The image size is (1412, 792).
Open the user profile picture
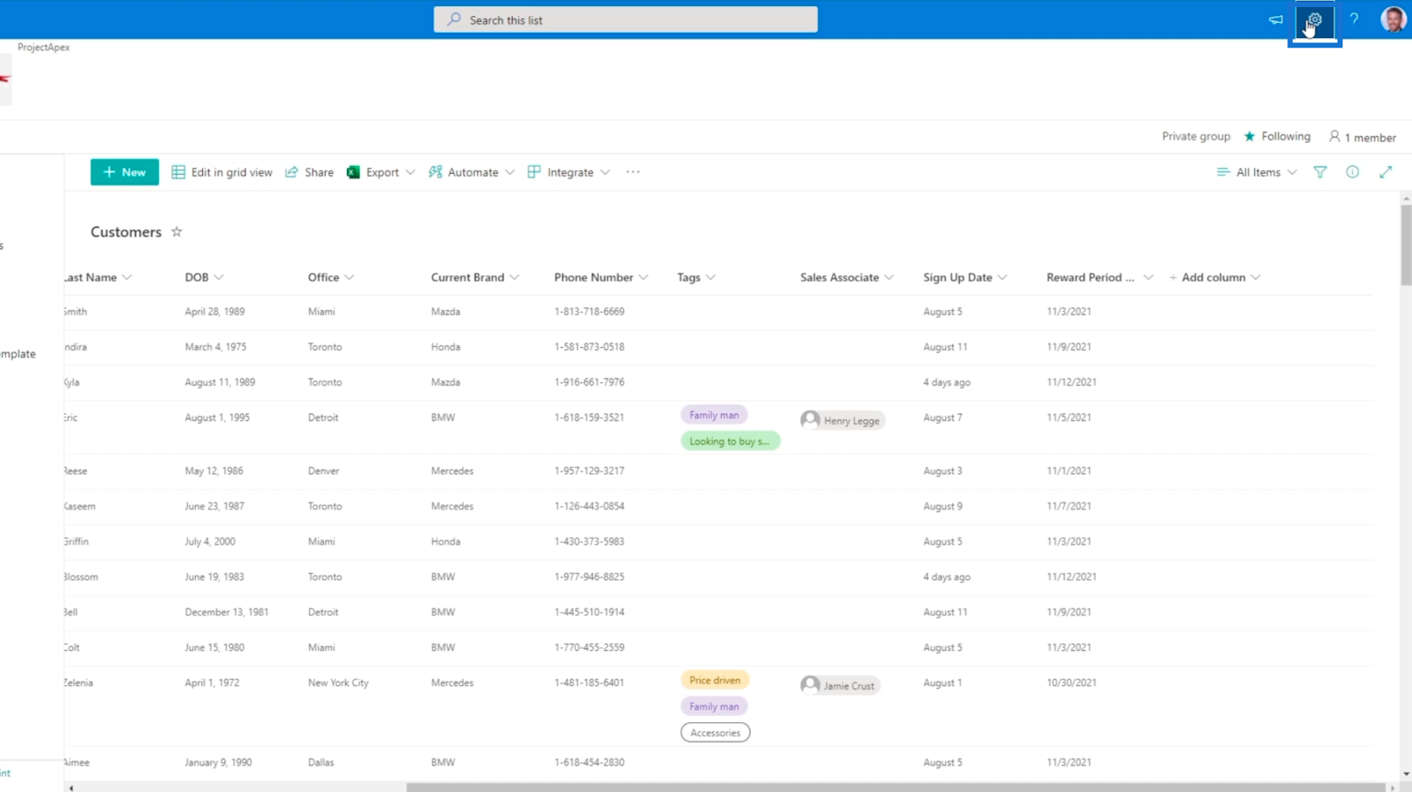1393,19
